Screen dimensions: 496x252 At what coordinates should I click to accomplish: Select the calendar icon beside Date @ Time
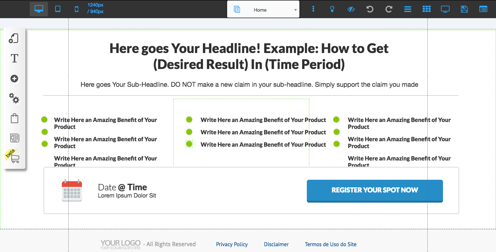coord(72,190)
